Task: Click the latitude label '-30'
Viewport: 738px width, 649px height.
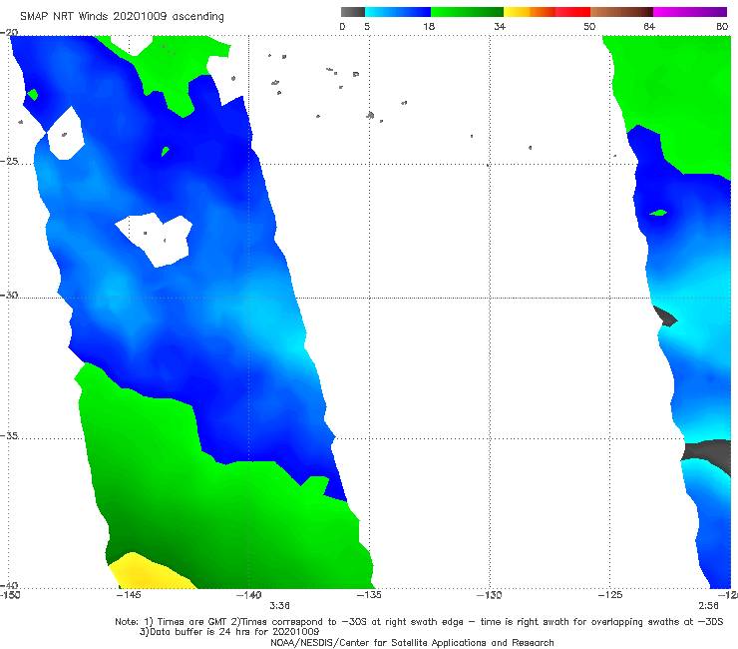Action: click(9, 295)
